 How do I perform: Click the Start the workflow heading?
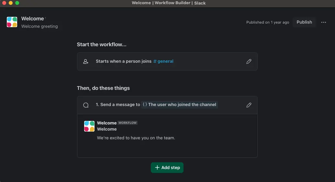(x=102, y=44)
